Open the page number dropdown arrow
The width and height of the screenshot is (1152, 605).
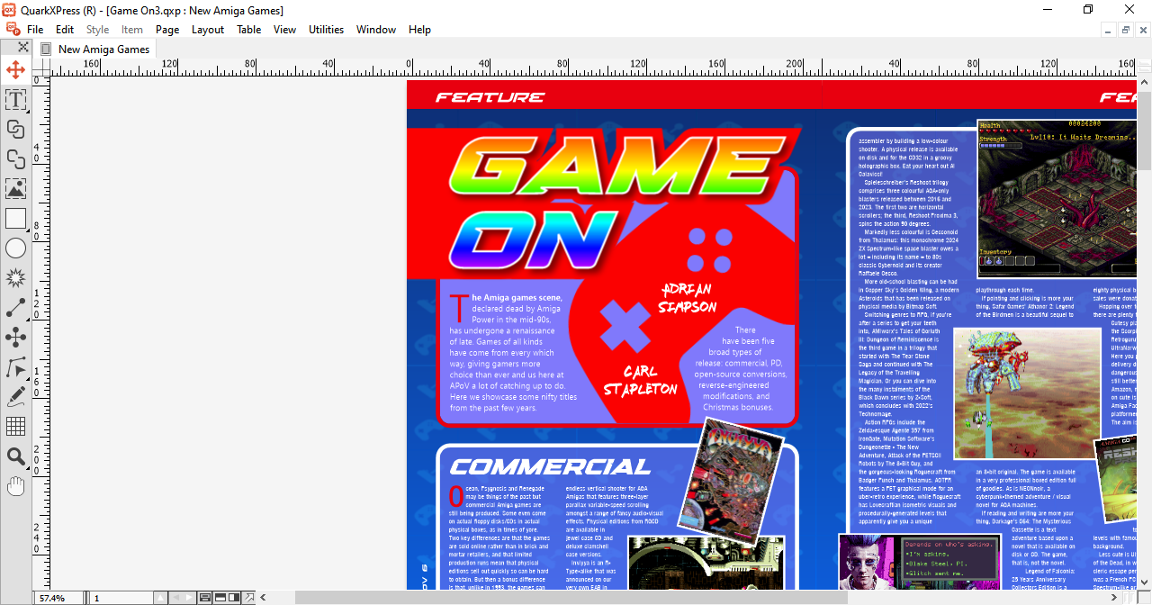(x=162, y=597)
